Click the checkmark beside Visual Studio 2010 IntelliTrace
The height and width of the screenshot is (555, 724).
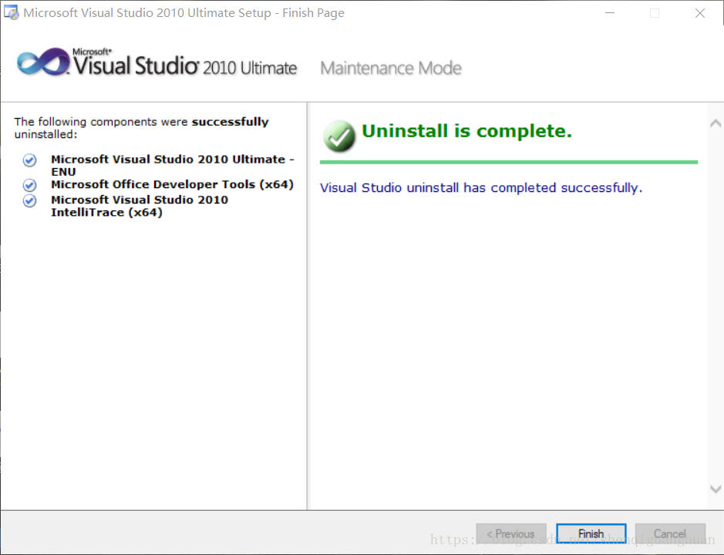(29, 201)
